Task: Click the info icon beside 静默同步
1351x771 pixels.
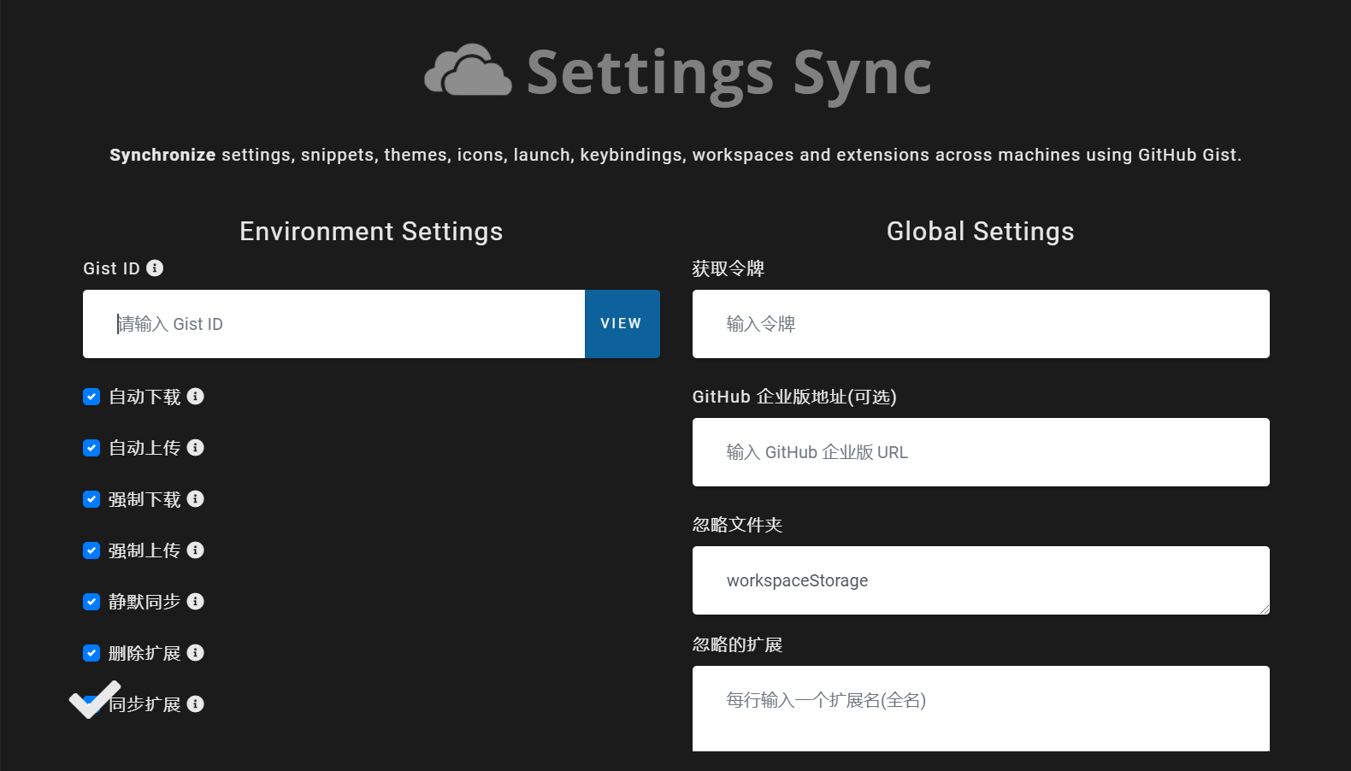Action: click(x=196, y=602)
